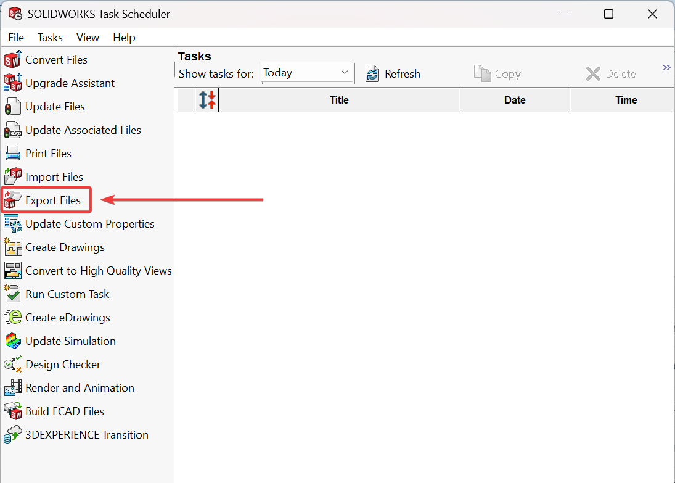Select the Update Files traffic-light icon
This screenshot has width=675, height=483.
[x=12, y=107]
